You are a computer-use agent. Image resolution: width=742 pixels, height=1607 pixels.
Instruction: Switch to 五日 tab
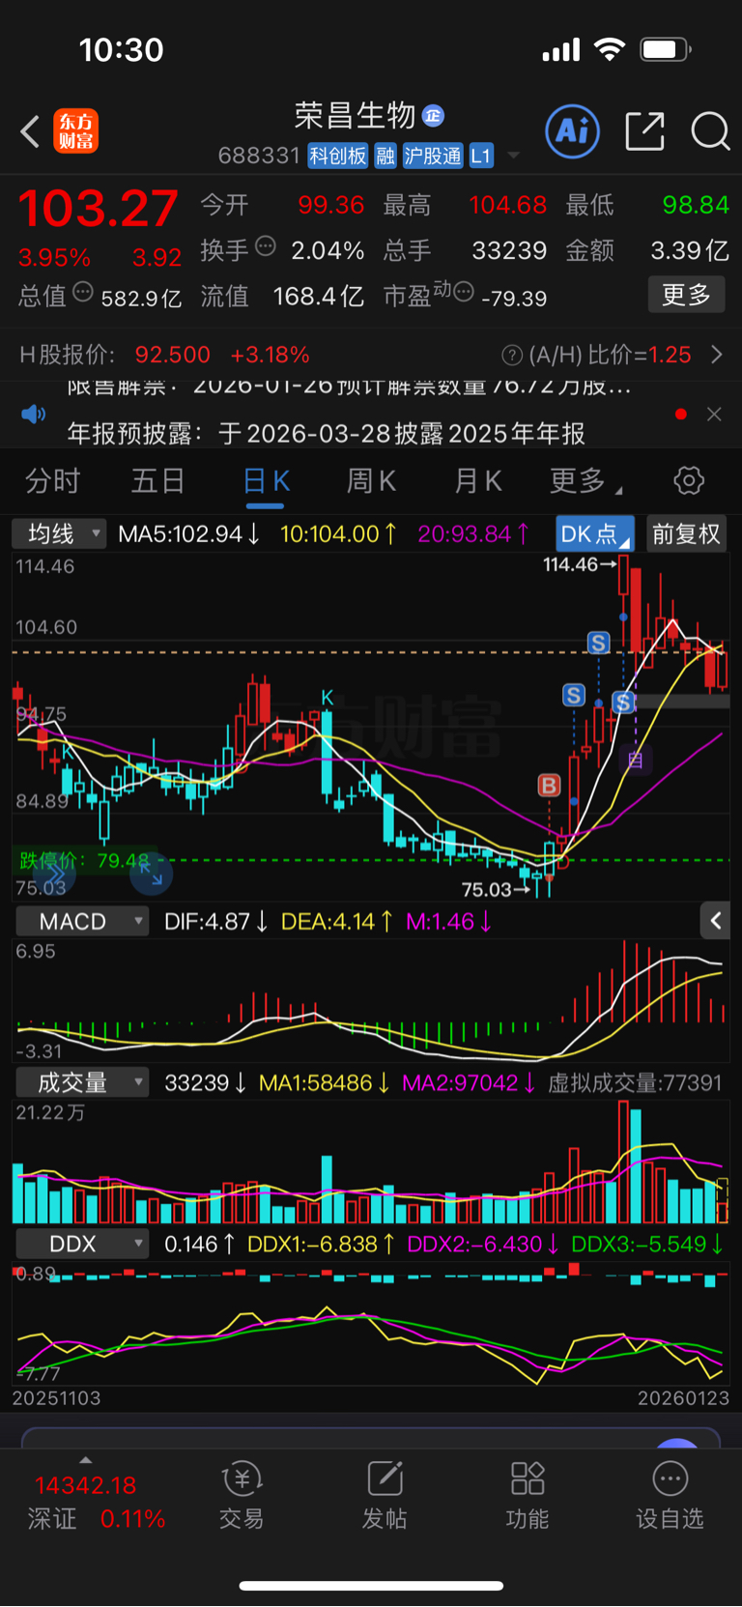click(x=158, y=480)
